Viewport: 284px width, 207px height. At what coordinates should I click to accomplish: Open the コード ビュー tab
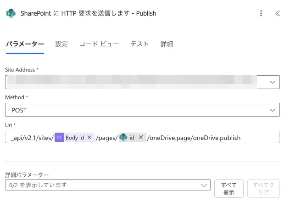click(99, 44)
